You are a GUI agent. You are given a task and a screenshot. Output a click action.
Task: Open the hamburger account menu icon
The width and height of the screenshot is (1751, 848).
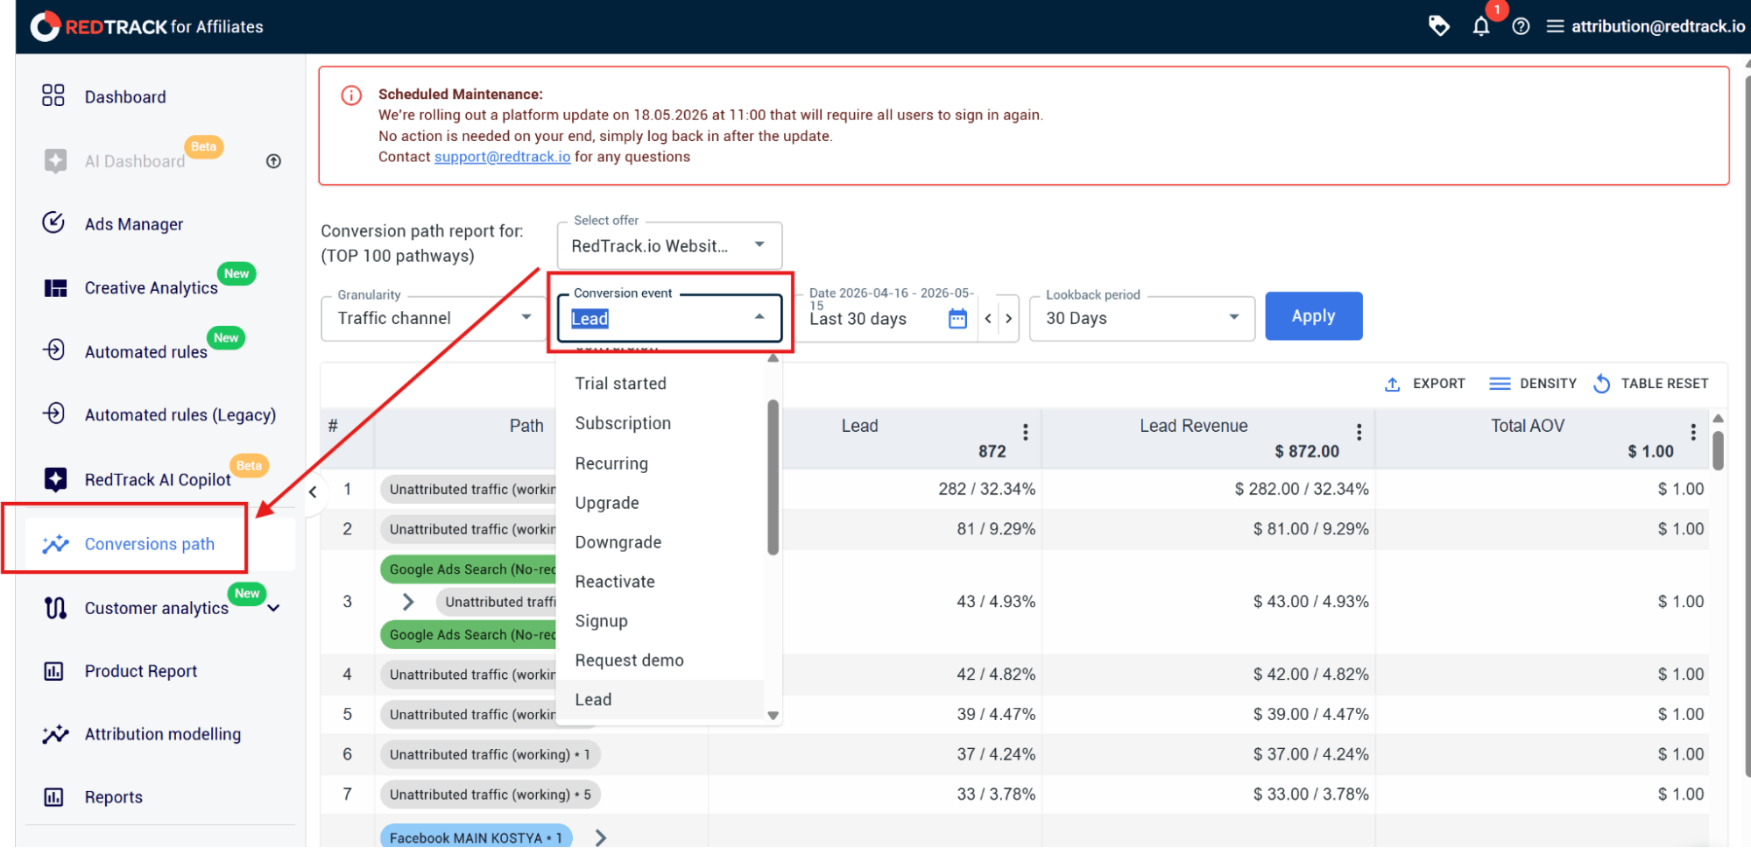[x=1555, y=26]
